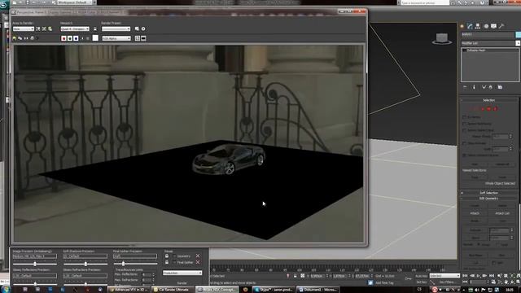
Task: Click the Render button
Action: point(182,283)
